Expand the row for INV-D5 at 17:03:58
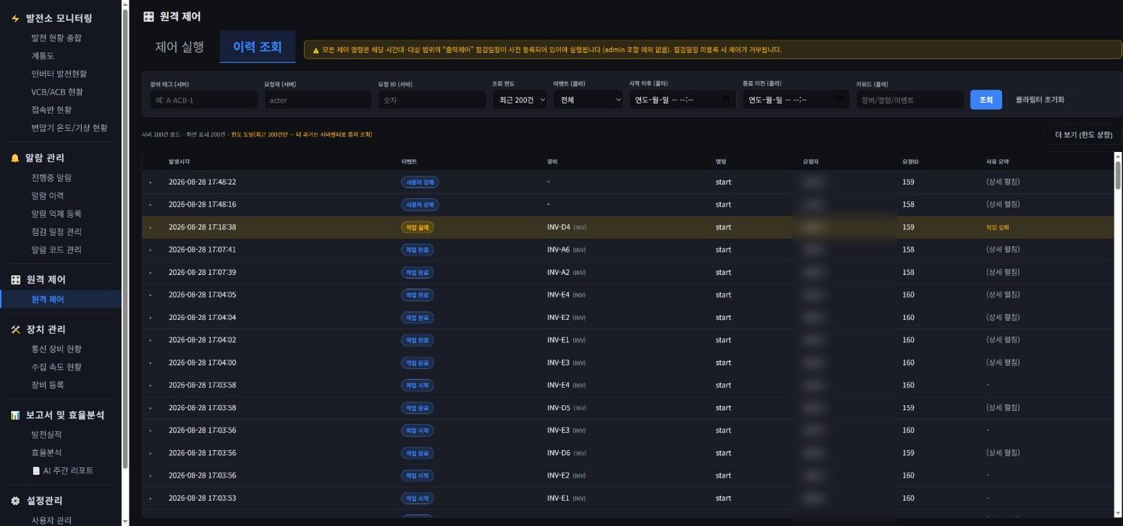 [x=151, y=408]
